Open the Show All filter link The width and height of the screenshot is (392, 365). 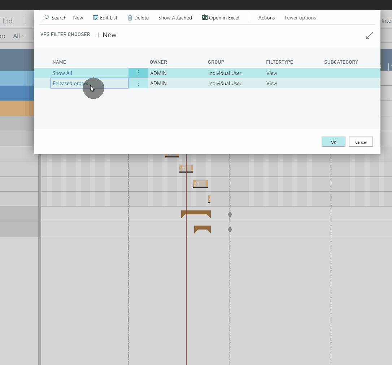click(x=62, y=73)
